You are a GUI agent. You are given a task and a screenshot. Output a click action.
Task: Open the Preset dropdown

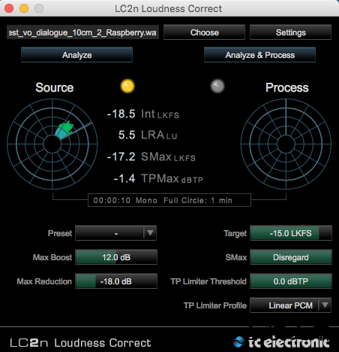[116, 233]
